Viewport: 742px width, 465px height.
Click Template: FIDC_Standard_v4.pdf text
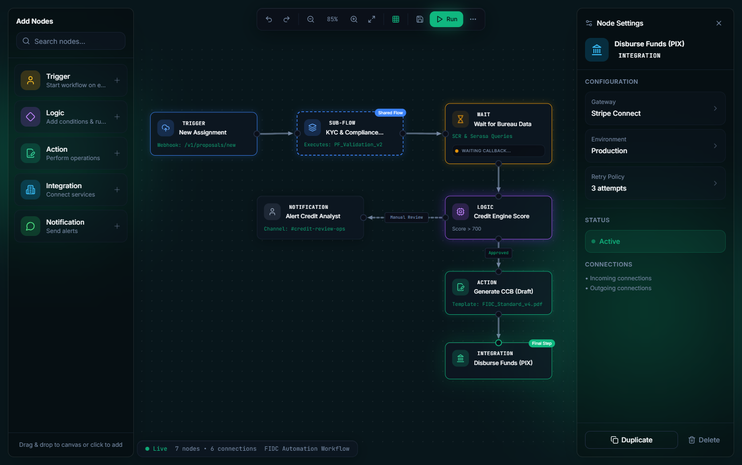497,304
